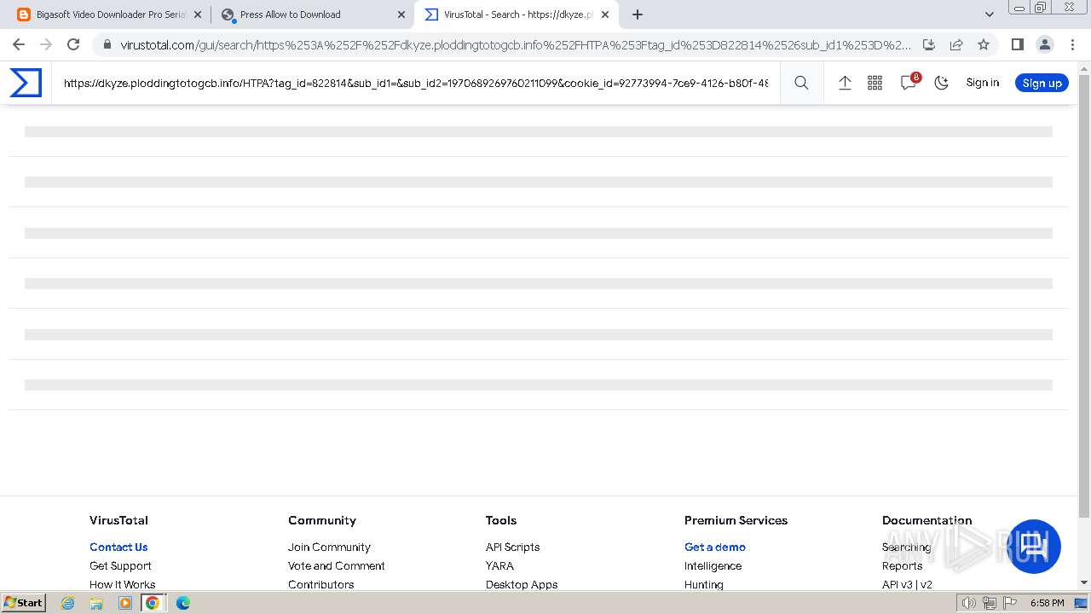1091x614 pixels.
Task: Expand the tab search chevron
Action: [x=990, y=14]
